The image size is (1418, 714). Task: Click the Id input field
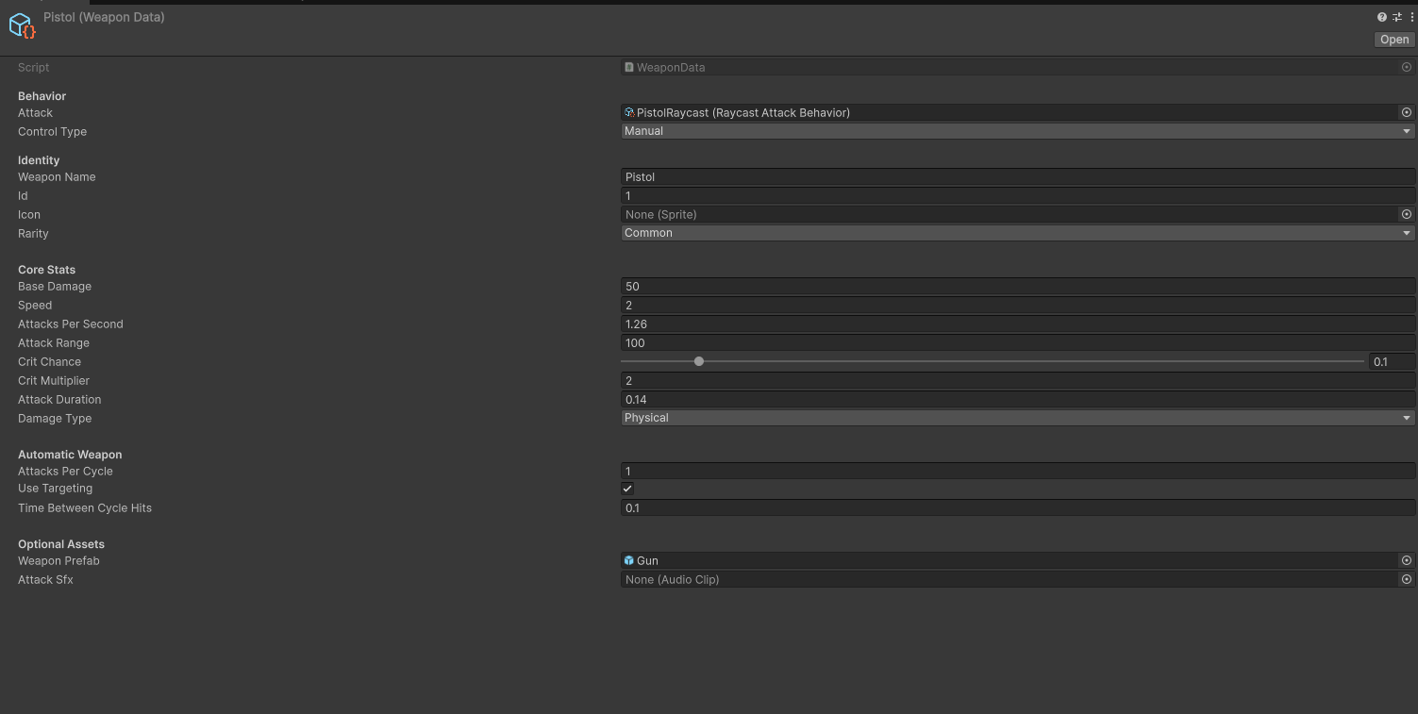click(x=1018, y=195)
